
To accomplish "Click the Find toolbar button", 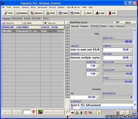I will click(x=8, y=13).
